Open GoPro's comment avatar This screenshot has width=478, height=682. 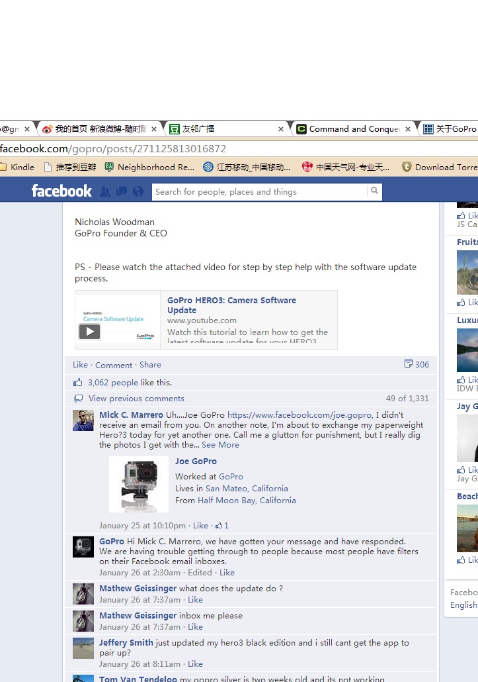[83, 547]
